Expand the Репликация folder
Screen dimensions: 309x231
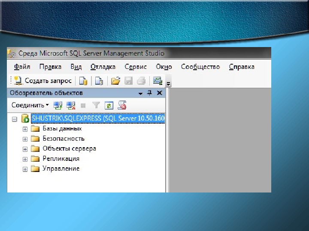[25, 159]
